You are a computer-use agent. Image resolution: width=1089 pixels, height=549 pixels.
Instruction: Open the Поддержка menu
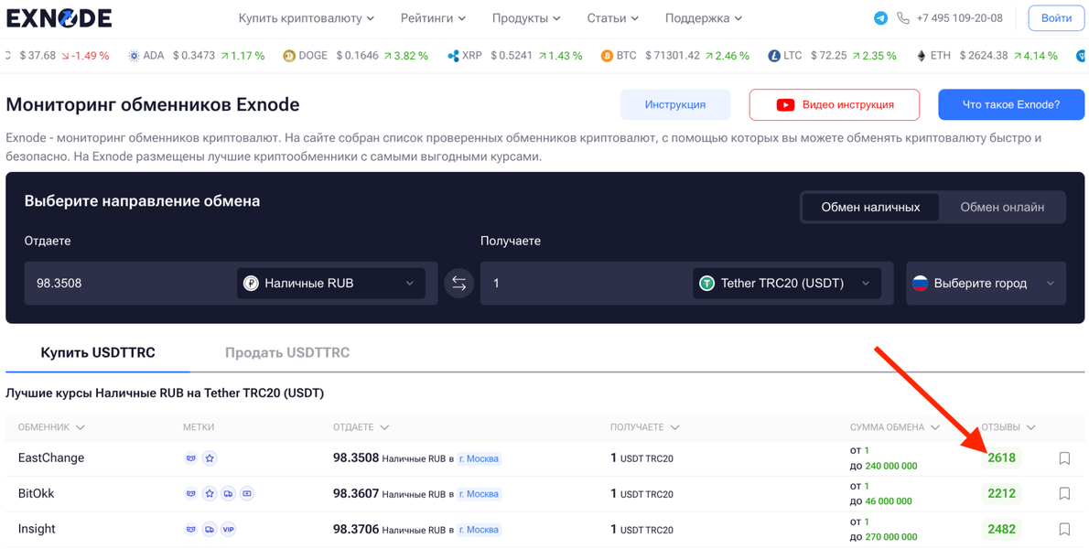704,18
